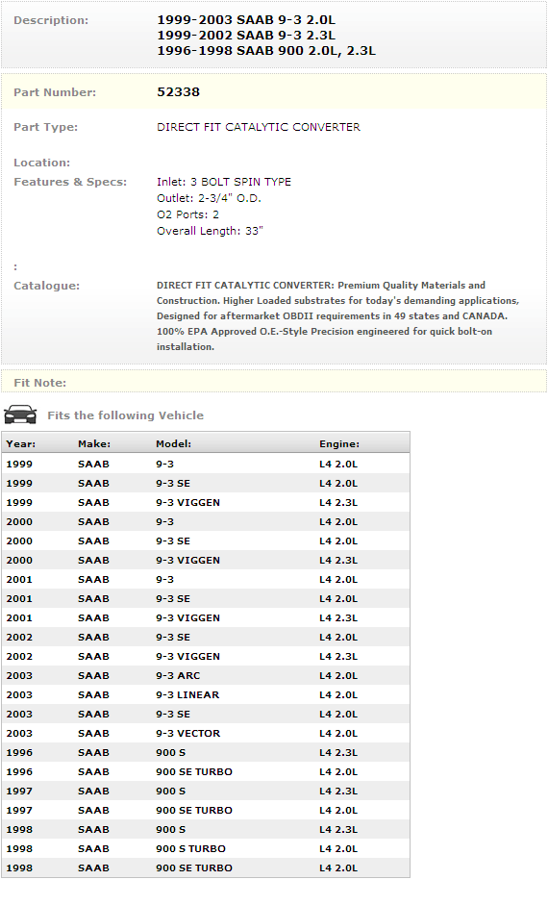Select the 2000 9-3 VIGGEN model cell
This screenshot has width=548, height=905.
[x=188, y=561]
